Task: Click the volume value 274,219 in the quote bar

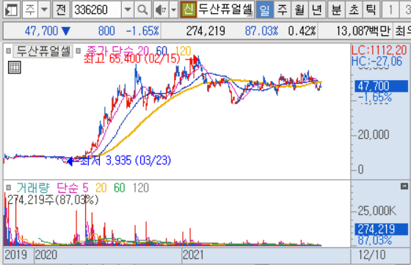Action: (205, 31)
